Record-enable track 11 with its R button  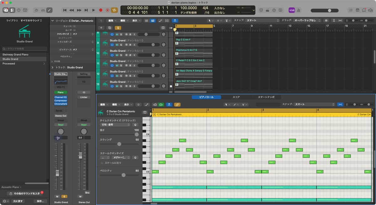point(130,65)
